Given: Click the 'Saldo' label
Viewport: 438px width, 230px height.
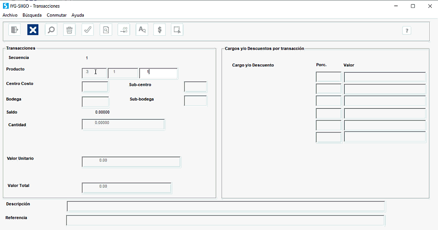Looking at the screenshot, I should [12, 112].
